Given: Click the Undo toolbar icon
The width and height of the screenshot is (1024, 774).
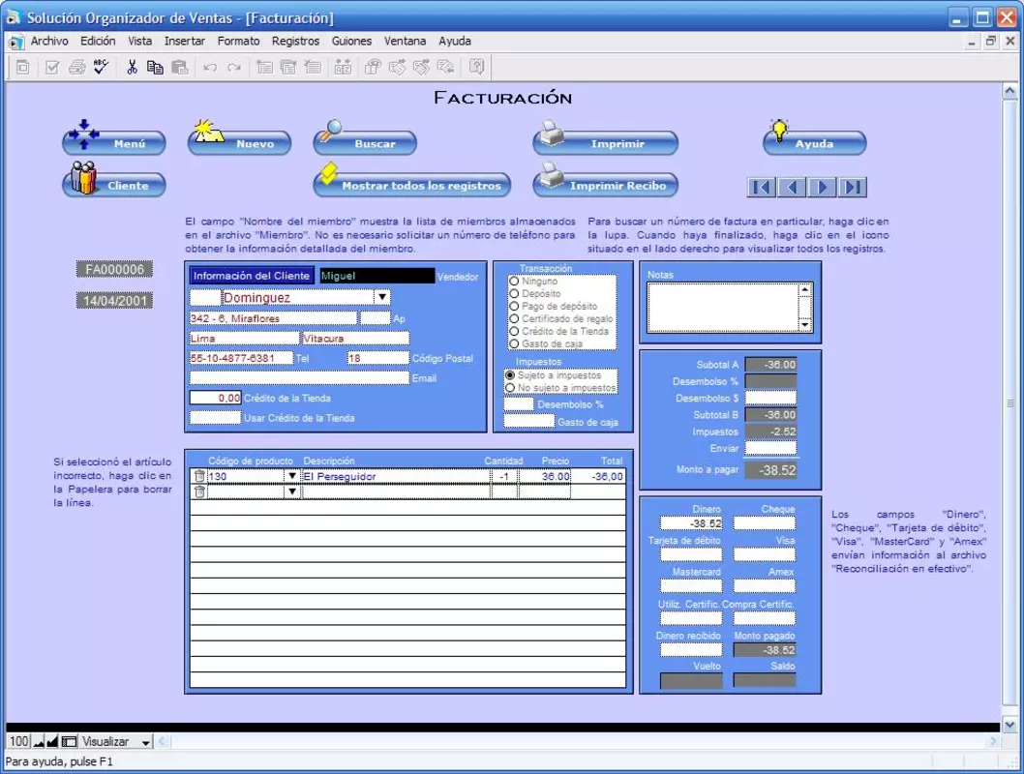Looking at the screenshot, I should (x=210, y=67).
